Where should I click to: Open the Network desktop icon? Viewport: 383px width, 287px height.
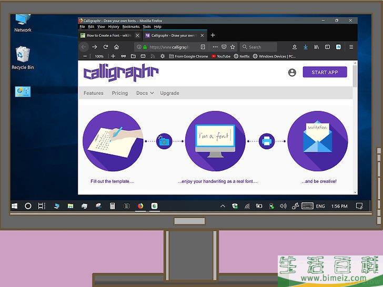[x=23, y=24]
